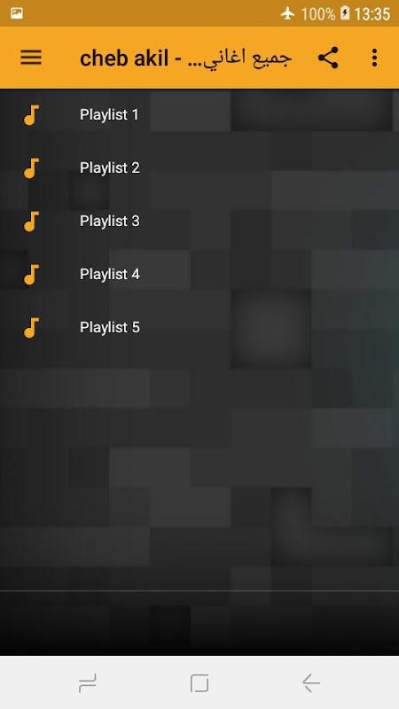Click the music note icon beside Playlist 3

(31, 221)
